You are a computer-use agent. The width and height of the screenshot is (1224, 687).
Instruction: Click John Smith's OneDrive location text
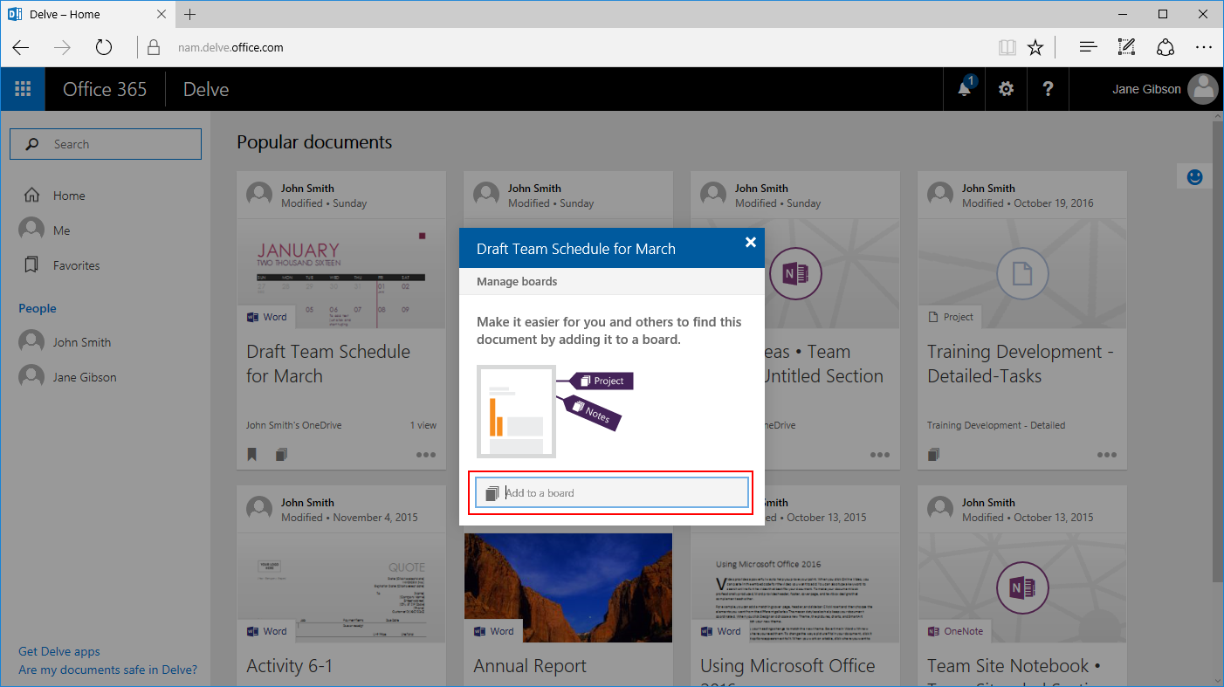(294, 425)
